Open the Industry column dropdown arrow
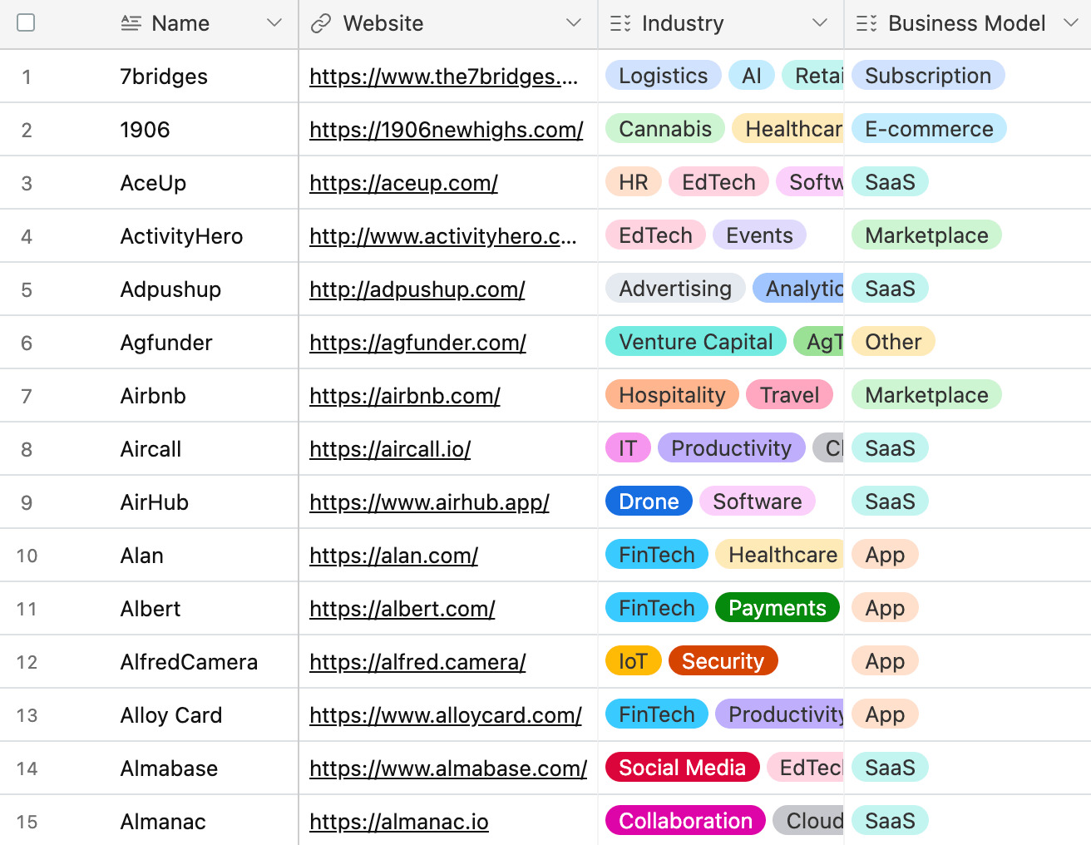 (x=820, y=23)
